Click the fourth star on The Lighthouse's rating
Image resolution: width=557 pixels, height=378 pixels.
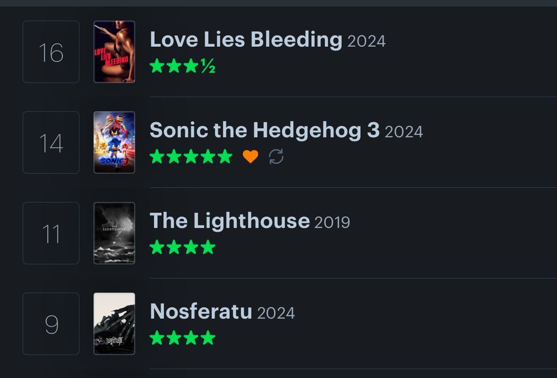(x=208, y=247)
